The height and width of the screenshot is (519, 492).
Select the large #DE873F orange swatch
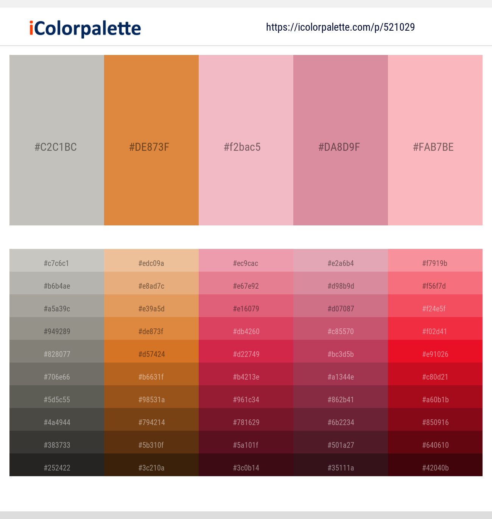coord(151,140)
